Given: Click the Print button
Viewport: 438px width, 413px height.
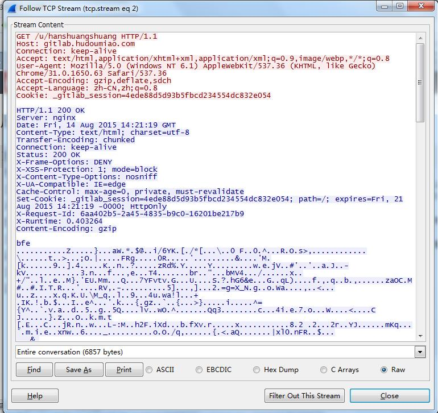Looking at the screenshot, I should (124, 370).
